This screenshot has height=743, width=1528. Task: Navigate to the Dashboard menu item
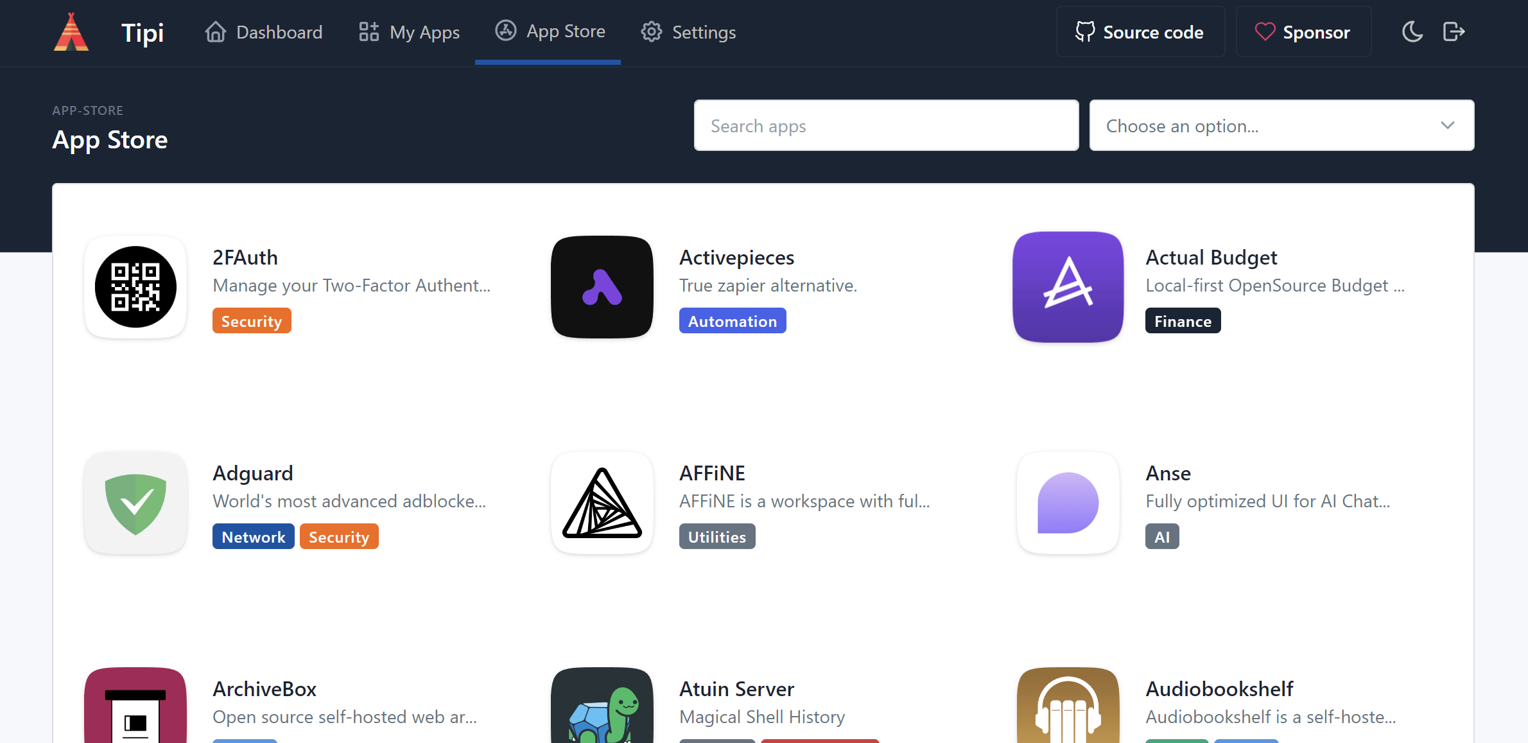[x=264, y=31]
